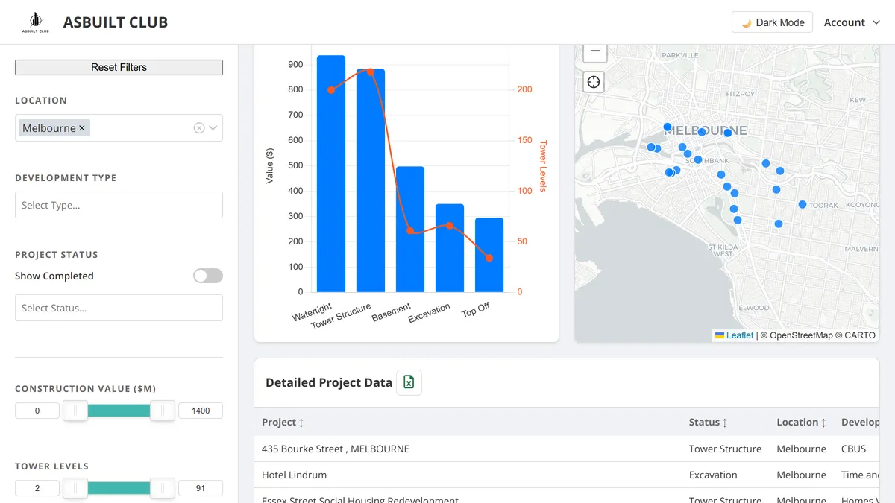Zoom out the map with minus button
Screen dimensions: 895x503
[x=594, y=51]
